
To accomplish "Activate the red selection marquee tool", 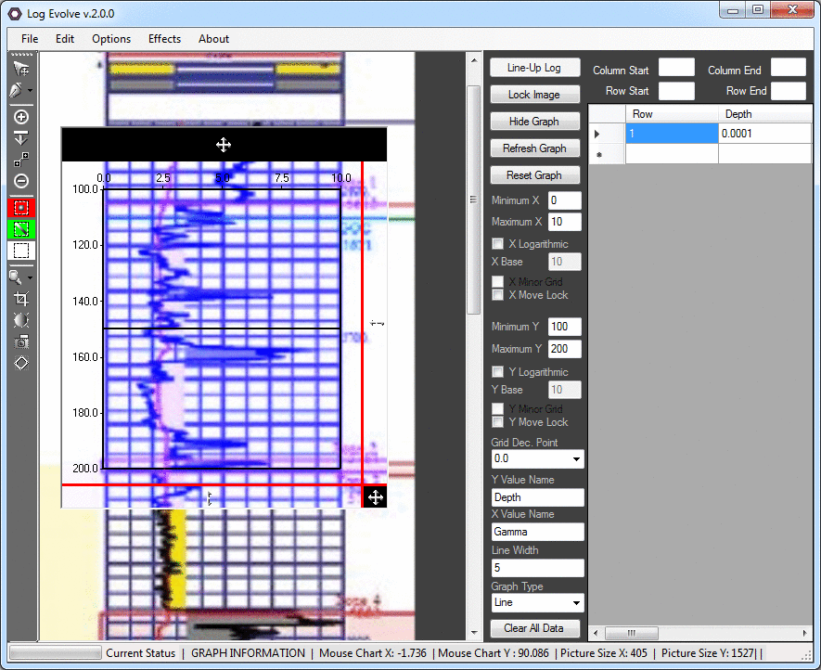I will [x=21, y=208].
